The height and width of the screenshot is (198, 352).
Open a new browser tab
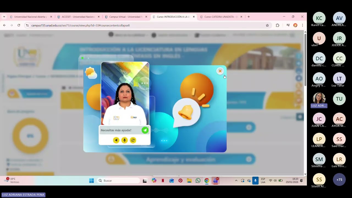249,17
